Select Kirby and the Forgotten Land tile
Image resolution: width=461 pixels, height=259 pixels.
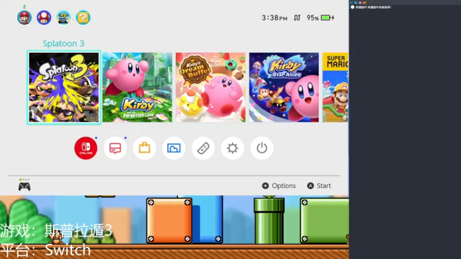coord(137,87)
